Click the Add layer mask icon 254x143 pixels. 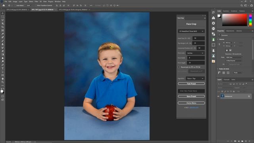[235, 141]
